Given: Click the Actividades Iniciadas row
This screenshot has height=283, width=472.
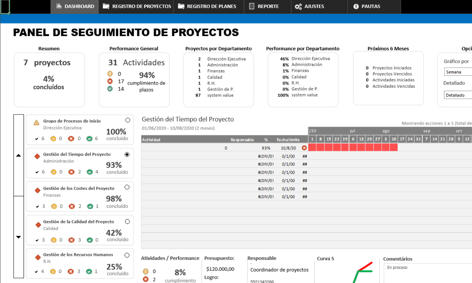Looking at the screenshot, I should (x=390, y=80).
